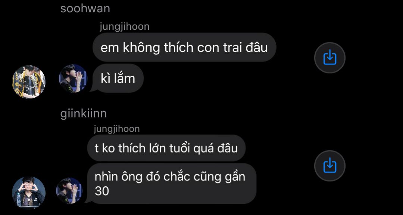Tap jungjihoon label above 't ko thích' message
403x215 pixels.
[x=117, y=129]
